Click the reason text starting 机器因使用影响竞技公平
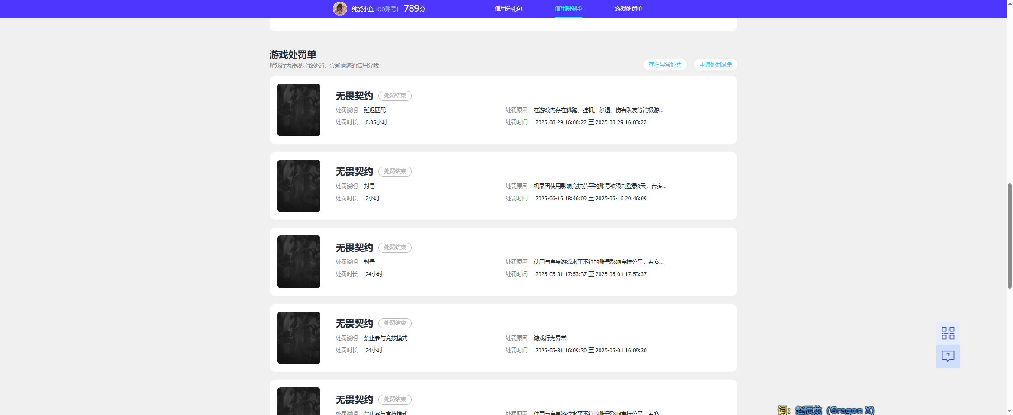1013x415 pixels. (x=600, y=186)
